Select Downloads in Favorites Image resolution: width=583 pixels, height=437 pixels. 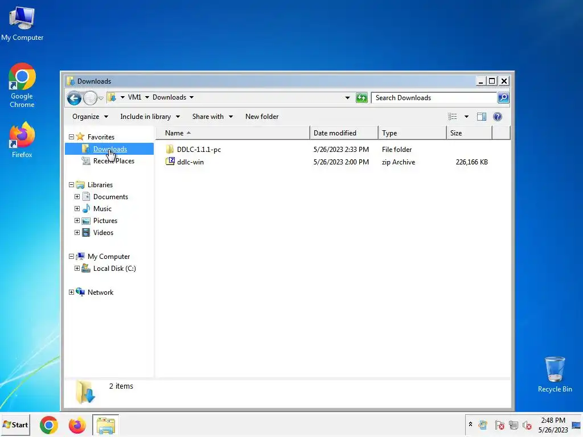click(x=110, y=149)
